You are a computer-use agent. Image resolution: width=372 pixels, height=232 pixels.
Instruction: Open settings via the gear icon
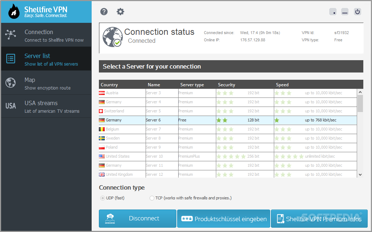[120, 11]
